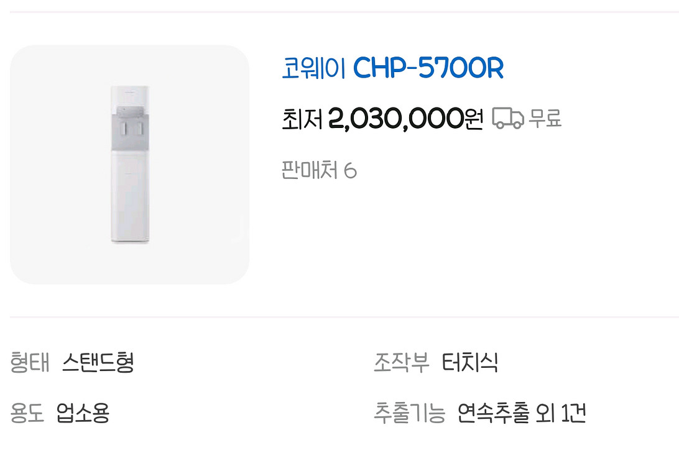Click the 추출기능 spec label
The height and width of the screenshot is (466, 679).
tap(409, 413)
